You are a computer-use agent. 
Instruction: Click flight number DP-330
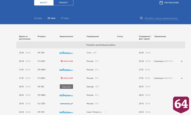[x=41, y=53]
